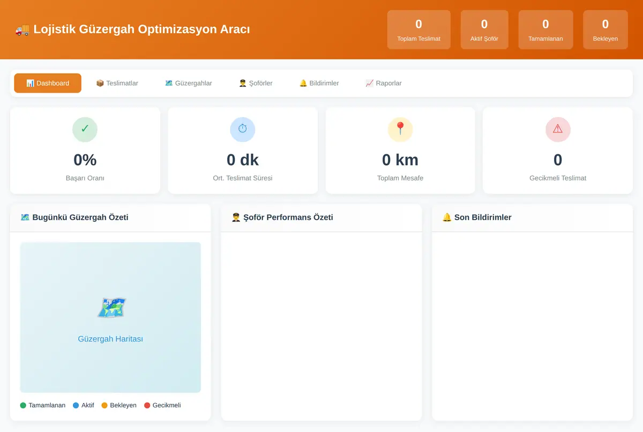
Task: Click the 0 dk delivery time value
Action: (243, 160)
